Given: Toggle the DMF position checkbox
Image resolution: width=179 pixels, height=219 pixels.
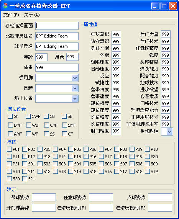Looking at the screenshot, I should [10, 125].
